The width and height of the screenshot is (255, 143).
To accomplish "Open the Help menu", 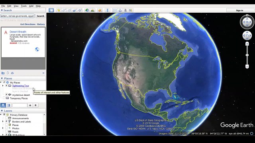I will [38, 6].
